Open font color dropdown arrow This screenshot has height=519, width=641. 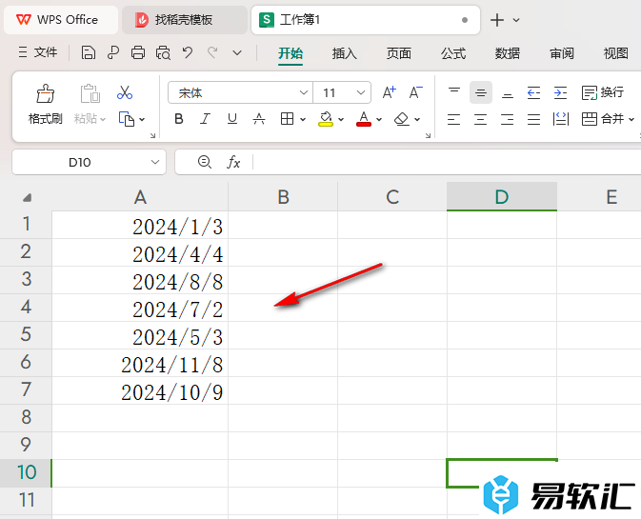379,119
